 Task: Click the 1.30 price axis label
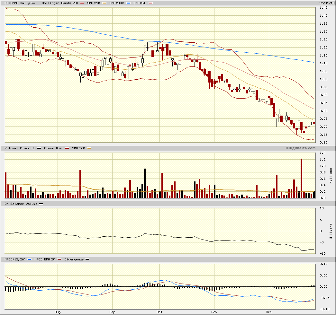pos(323,32)
